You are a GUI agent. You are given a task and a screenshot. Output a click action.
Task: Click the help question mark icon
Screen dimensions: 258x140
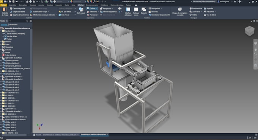pos(239,2)
